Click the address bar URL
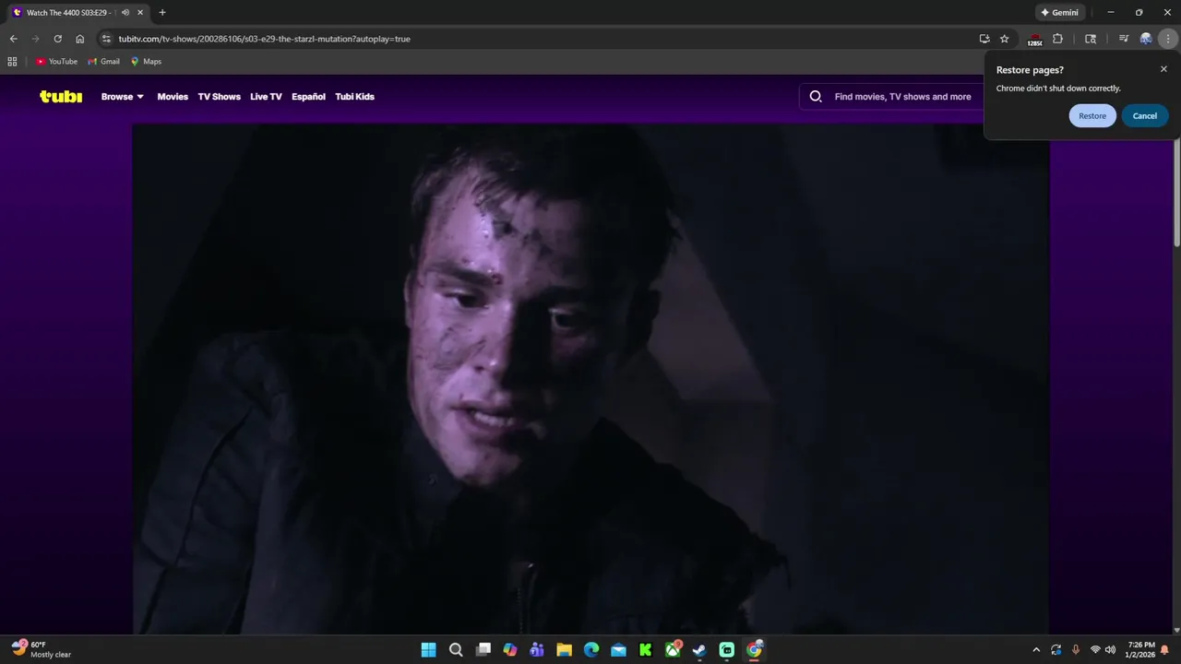The width and height of the screenshot is (1181, 664). (x=264, y=39)
